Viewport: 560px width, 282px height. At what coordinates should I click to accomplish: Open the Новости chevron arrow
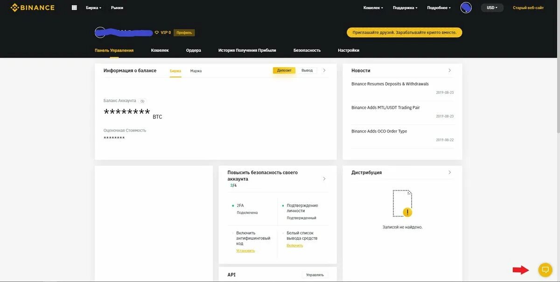coord(449,70)
